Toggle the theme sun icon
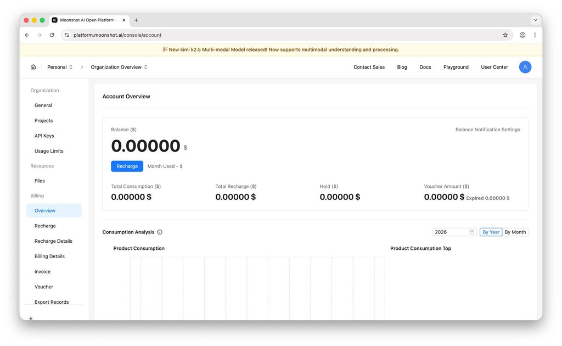The height and width of the screenshot is (346, 562). pyautogui.click(x=31, y=319)
